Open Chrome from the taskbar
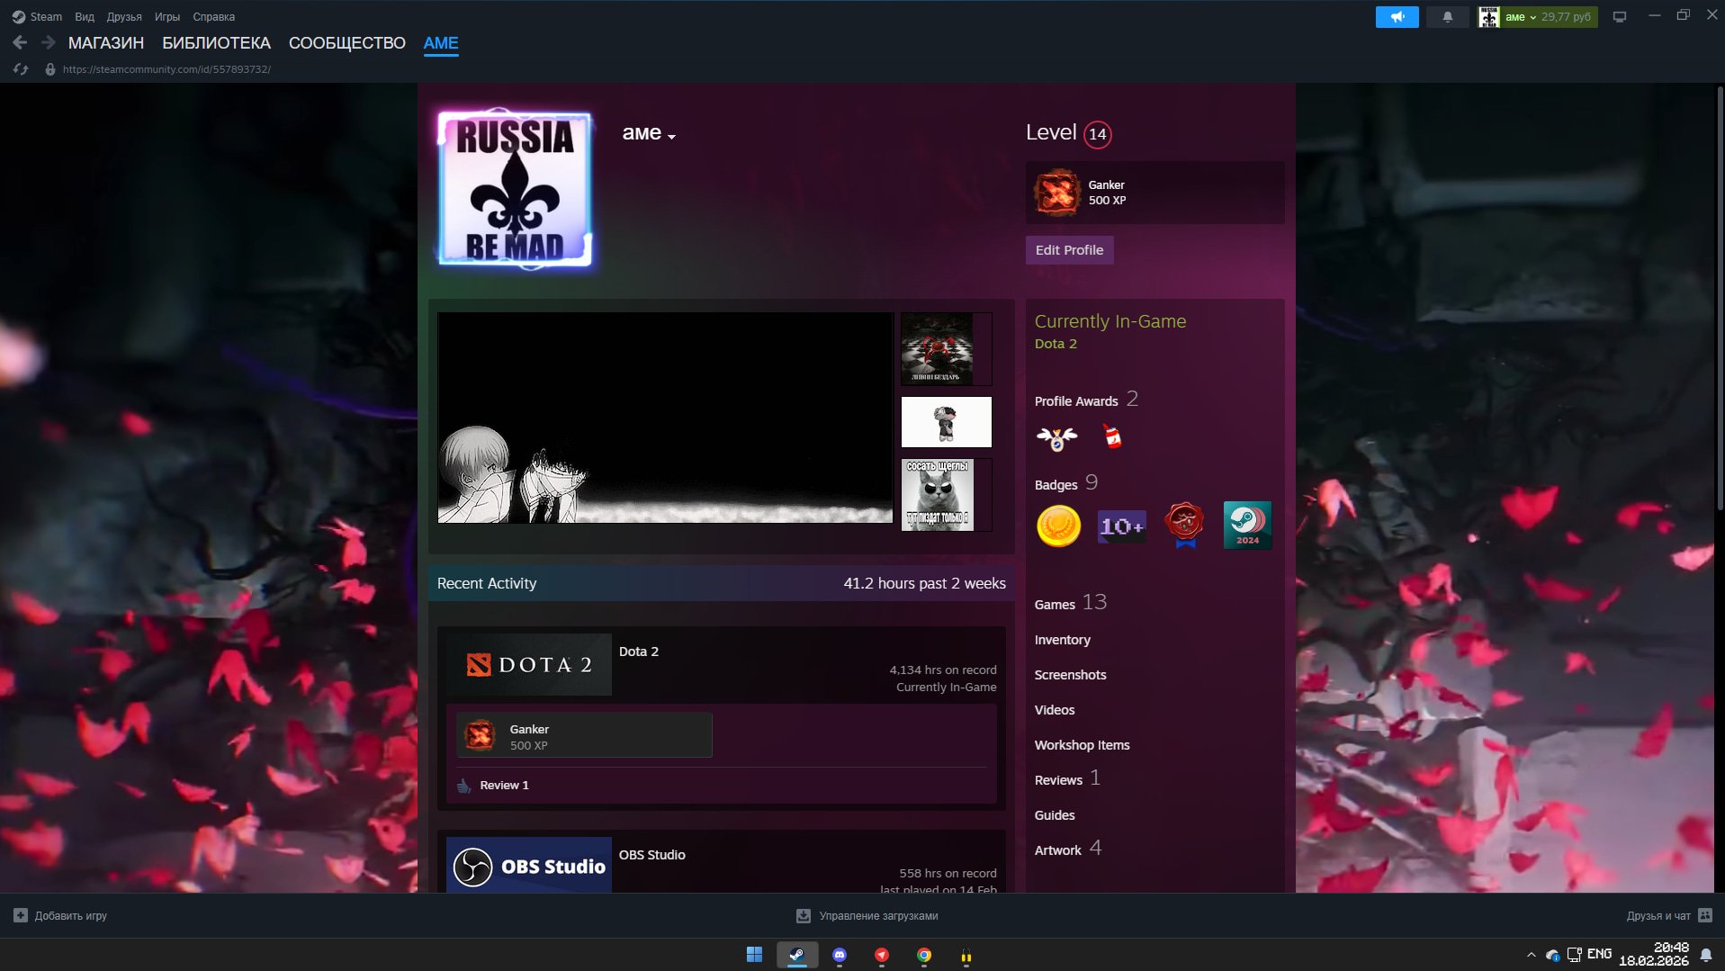 (924, 955)
